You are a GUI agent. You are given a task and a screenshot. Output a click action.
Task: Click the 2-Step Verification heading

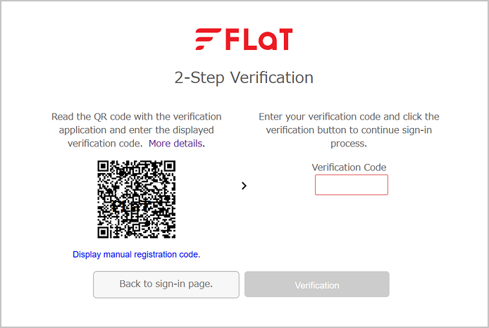click(244, 77)
